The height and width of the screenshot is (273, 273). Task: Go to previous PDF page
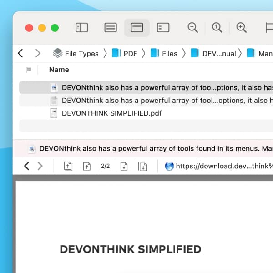[x=87, y=166]
